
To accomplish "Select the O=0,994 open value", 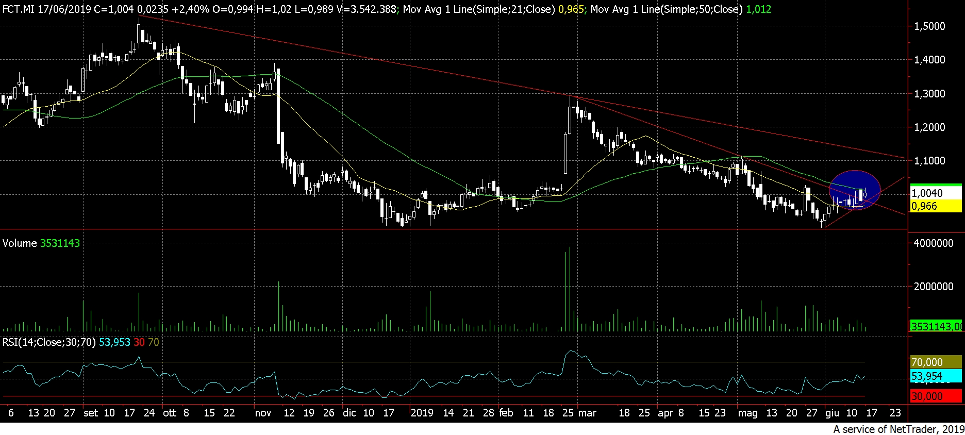I will [x=232, y=9].
